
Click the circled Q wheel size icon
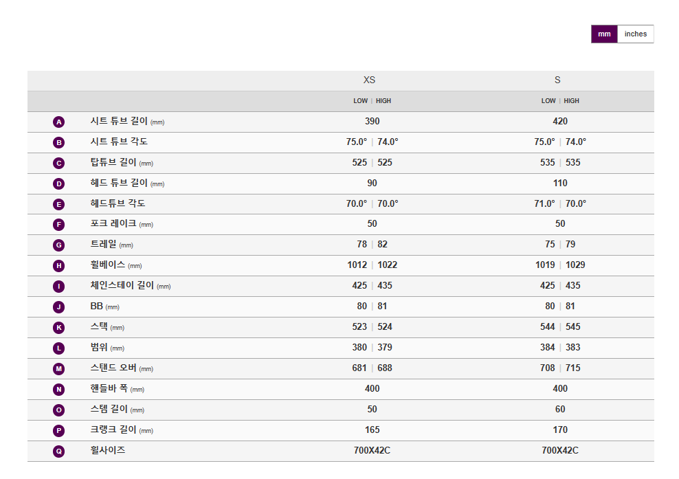(59, 452)
